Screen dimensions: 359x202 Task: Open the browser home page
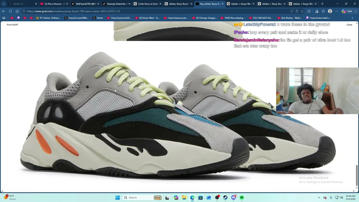[x=17, y=11]
